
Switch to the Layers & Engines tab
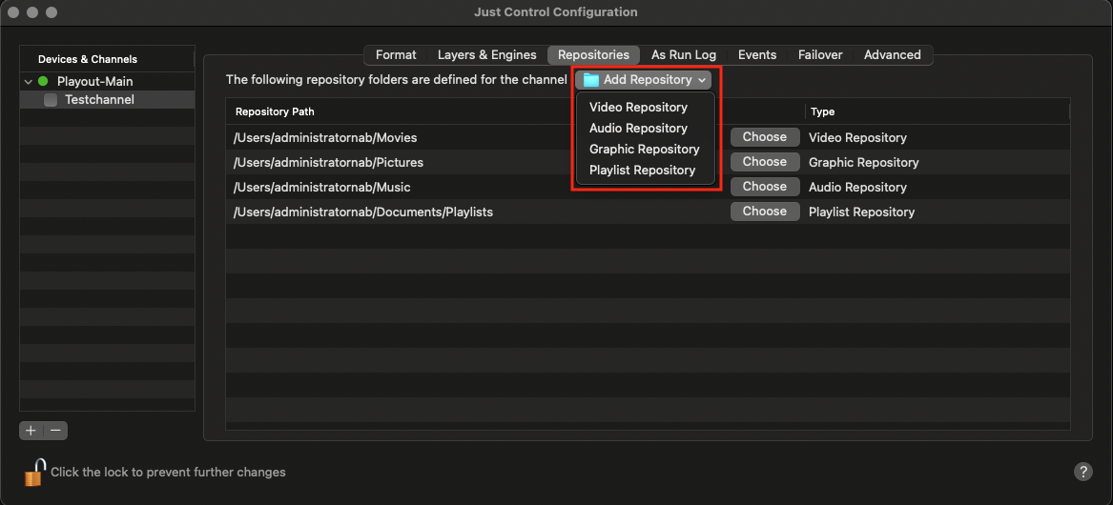487,54
